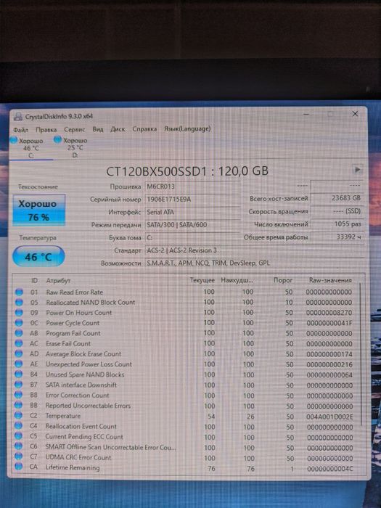
Task: Click the transfer mode field SATA/300 | SATA/600
Action: pyautogui.click(x=192, y=224)
